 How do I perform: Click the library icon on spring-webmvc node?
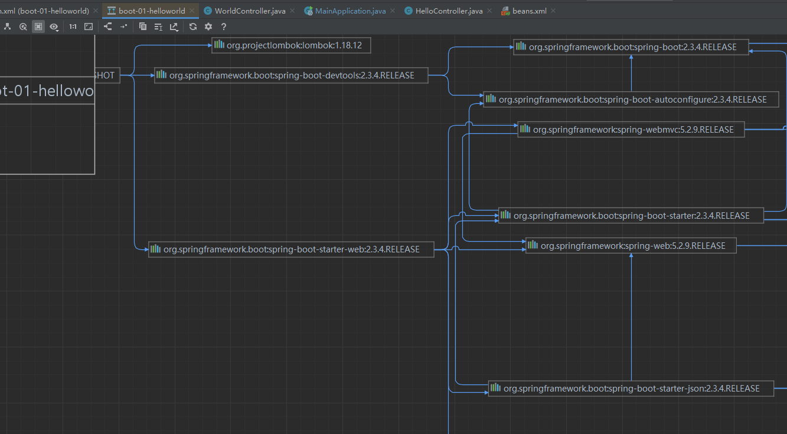pyautogui.click(x=525, y=129)
